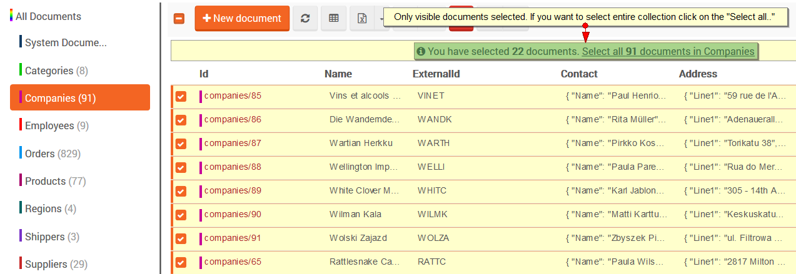The width and height of the screenshot is (796, 274).
Task: Uncheck the companies/88 row checkbox
Action: 181,167
